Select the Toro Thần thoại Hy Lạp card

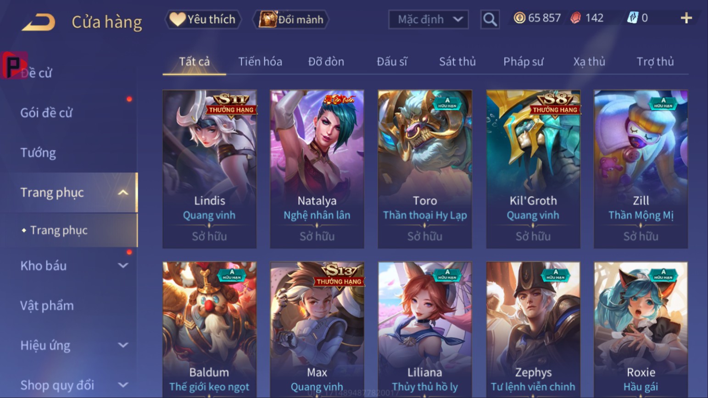click(x=425, y=169)
